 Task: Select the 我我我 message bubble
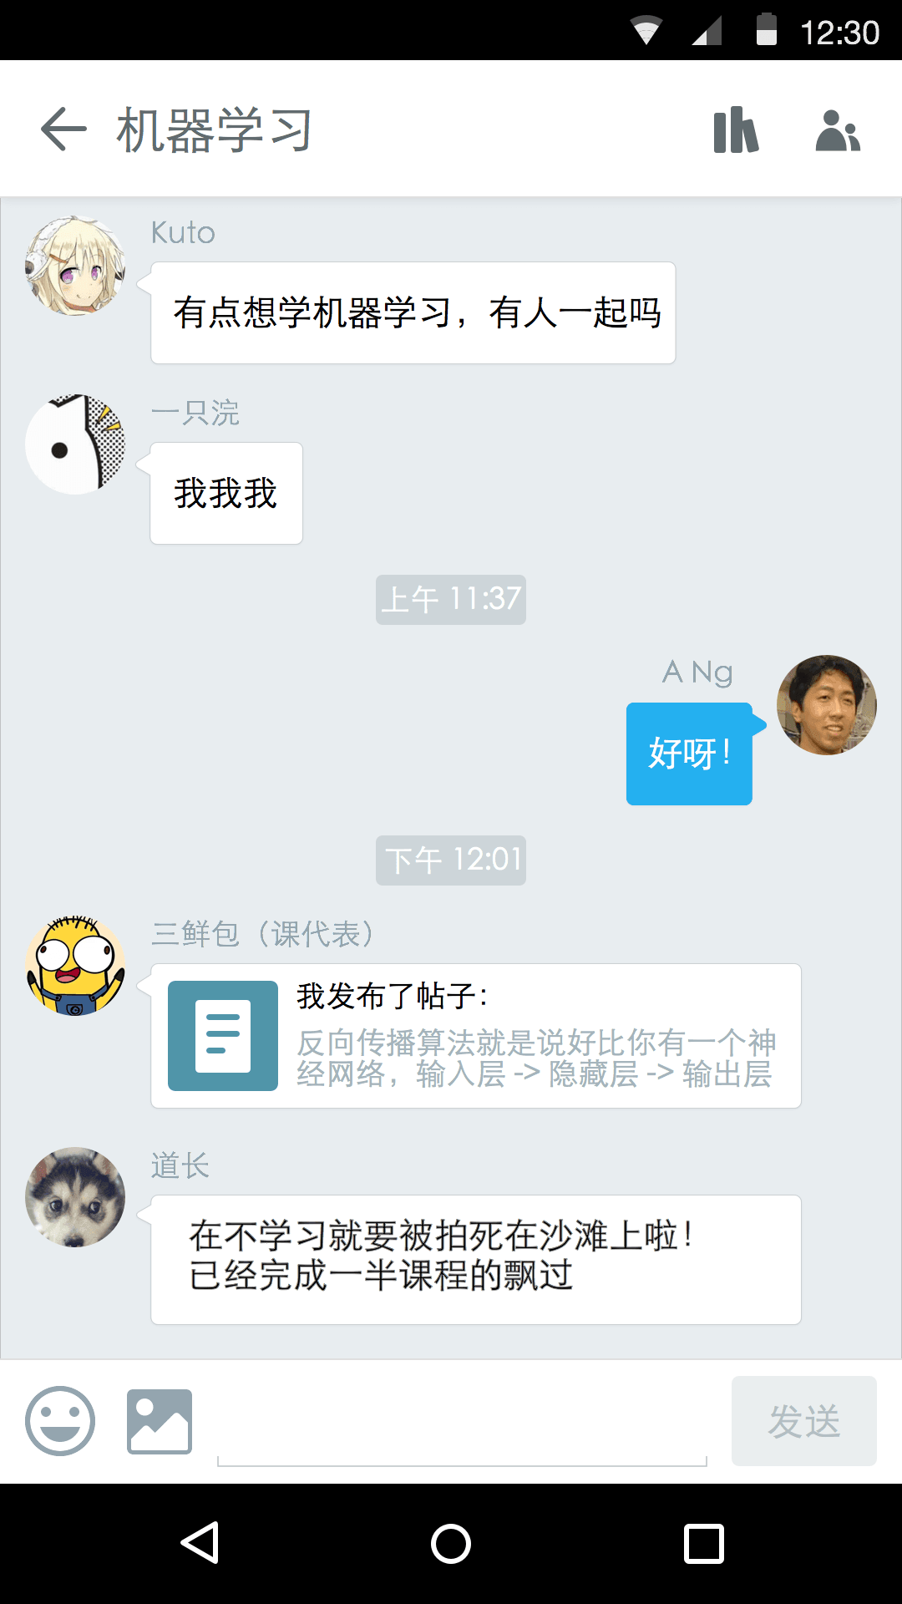click(x=226, y=493)
